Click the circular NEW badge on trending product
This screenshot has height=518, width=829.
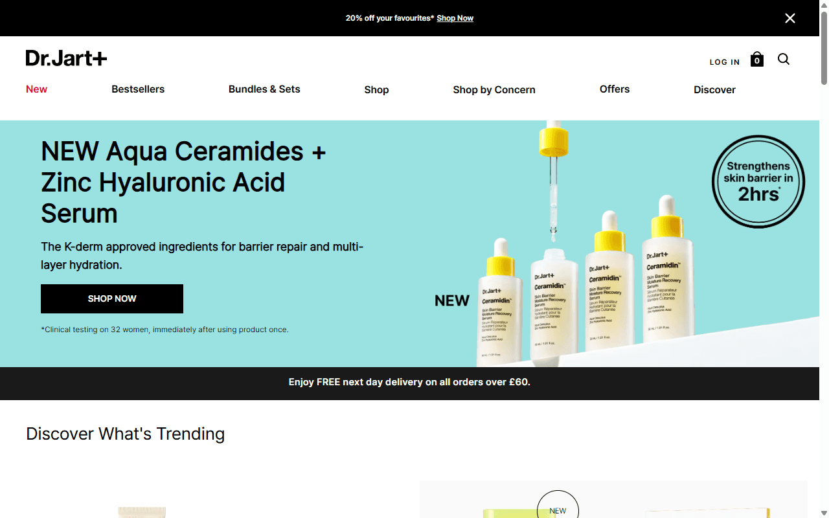pos(558,504)
